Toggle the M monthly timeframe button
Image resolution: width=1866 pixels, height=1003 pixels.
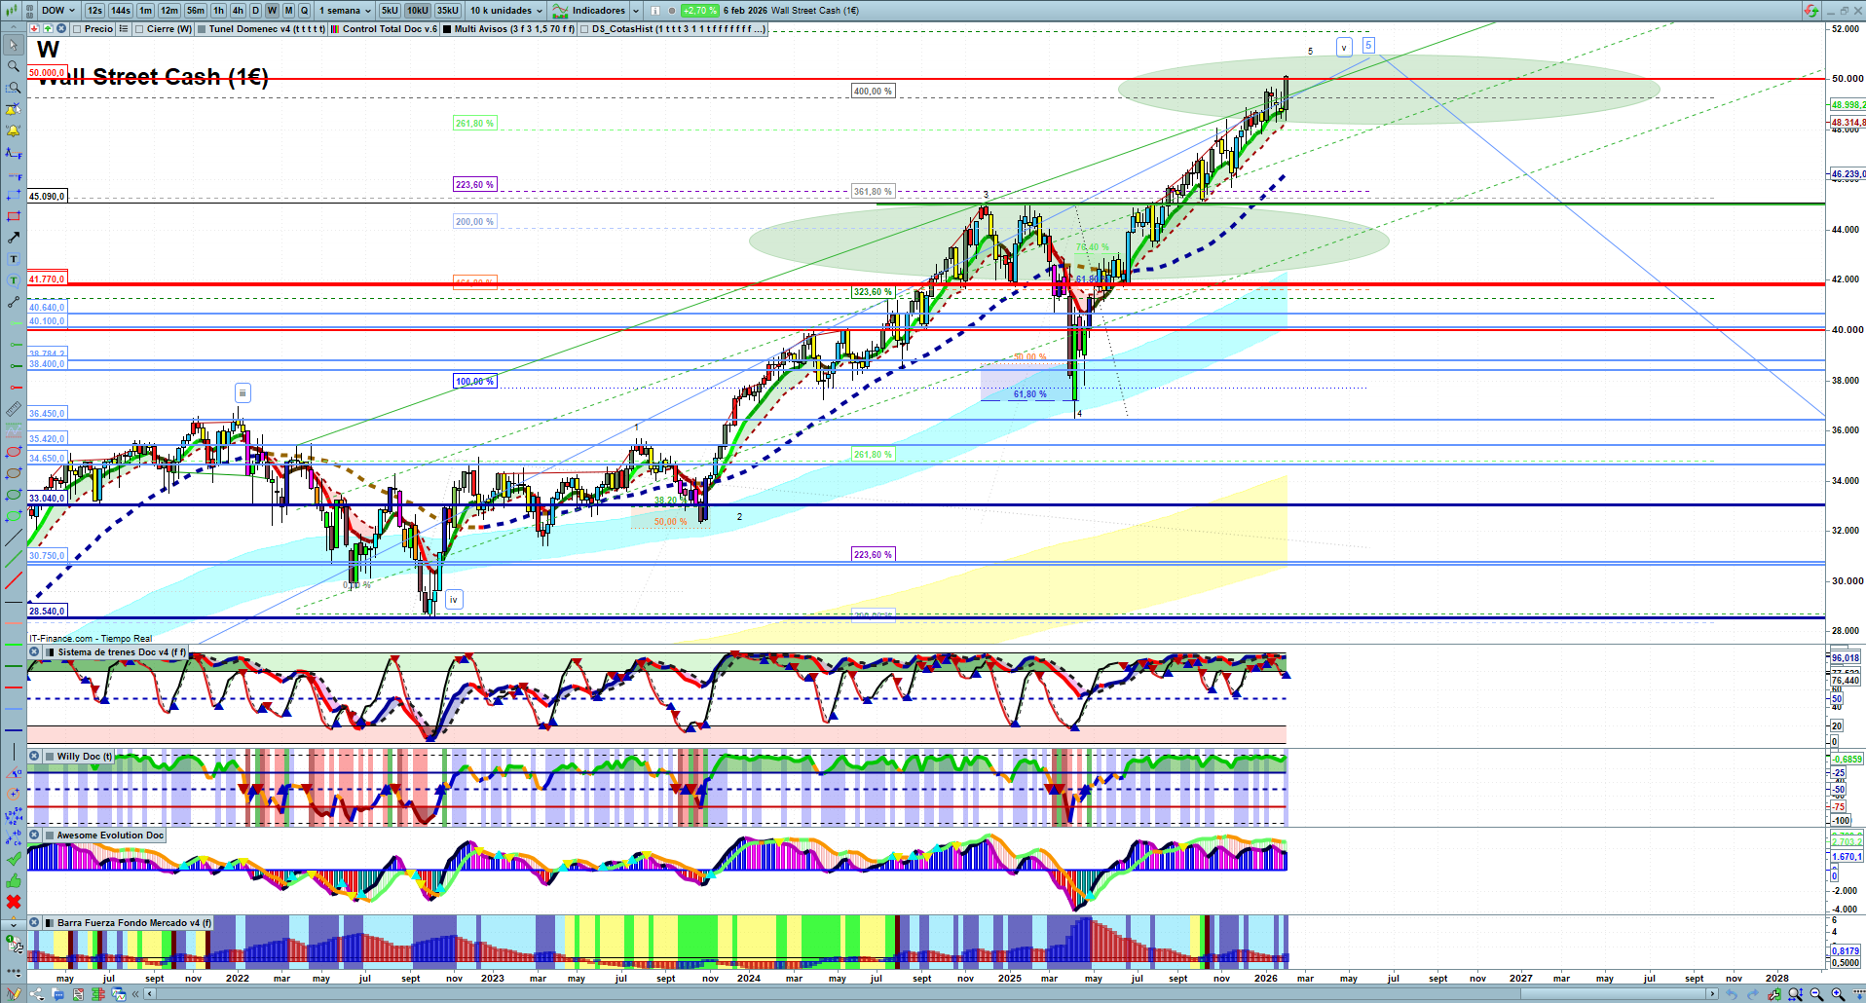[x=288, y=11]
